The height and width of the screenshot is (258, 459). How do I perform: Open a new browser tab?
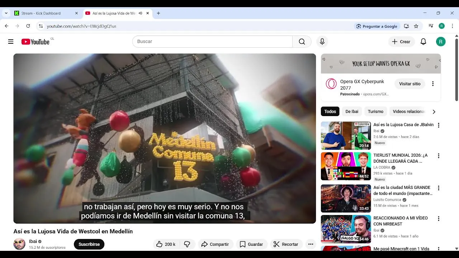pos(158,13)
